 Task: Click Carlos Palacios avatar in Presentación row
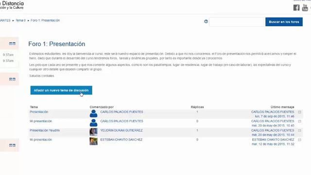[x=93, y=114]
